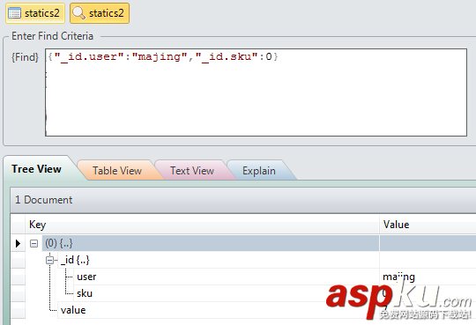Screen dimensions: 476x325
Task: Collapse the _id {..} tree node
Action: pyautogui.click(x=49, y=260)
